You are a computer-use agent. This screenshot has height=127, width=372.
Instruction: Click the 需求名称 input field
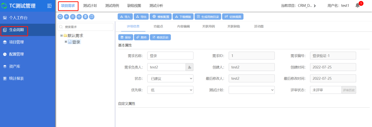point(170,56)
